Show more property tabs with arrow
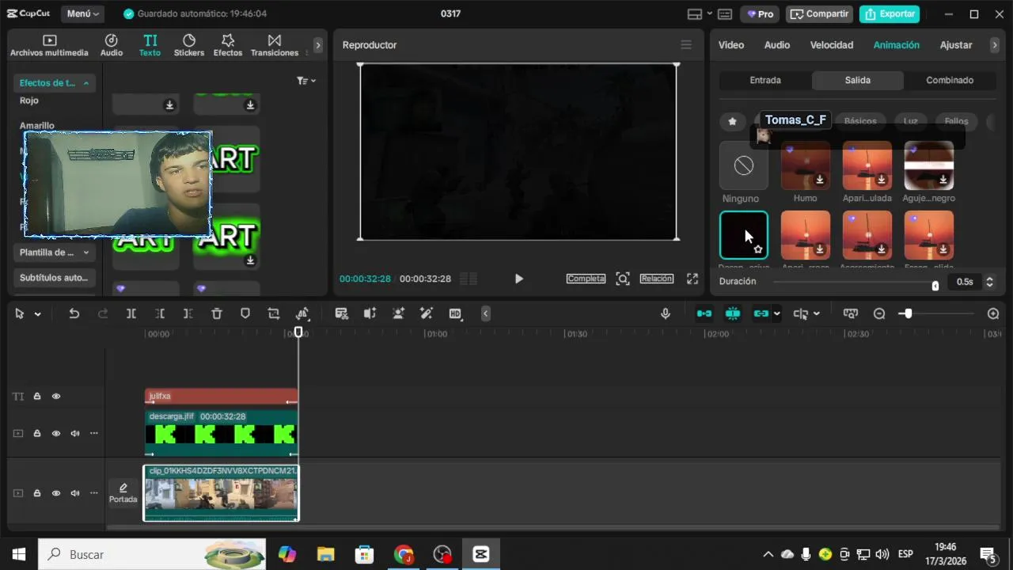Image resolution: width=1013 pixels, height=570 pixels. 995,45
